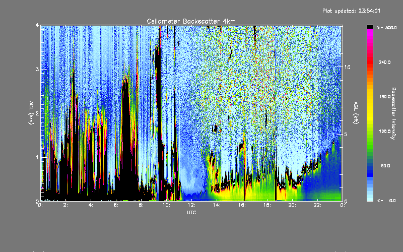
Task: Click the 'Backscatter Intensity' colorbar label
Action: click(x=393, y=113)
